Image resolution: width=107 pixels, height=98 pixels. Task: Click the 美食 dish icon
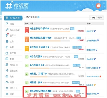tap(7, 76)
